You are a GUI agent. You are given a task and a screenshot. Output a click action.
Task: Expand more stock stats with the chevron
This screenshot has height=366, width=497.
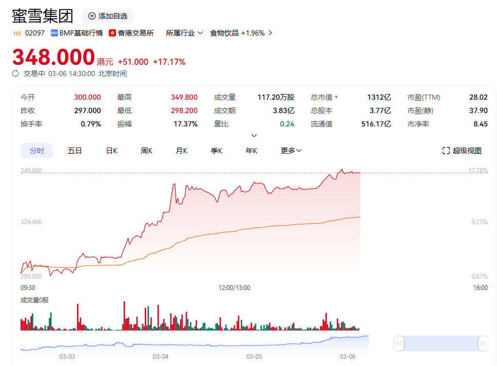click(x=254, y=136)
